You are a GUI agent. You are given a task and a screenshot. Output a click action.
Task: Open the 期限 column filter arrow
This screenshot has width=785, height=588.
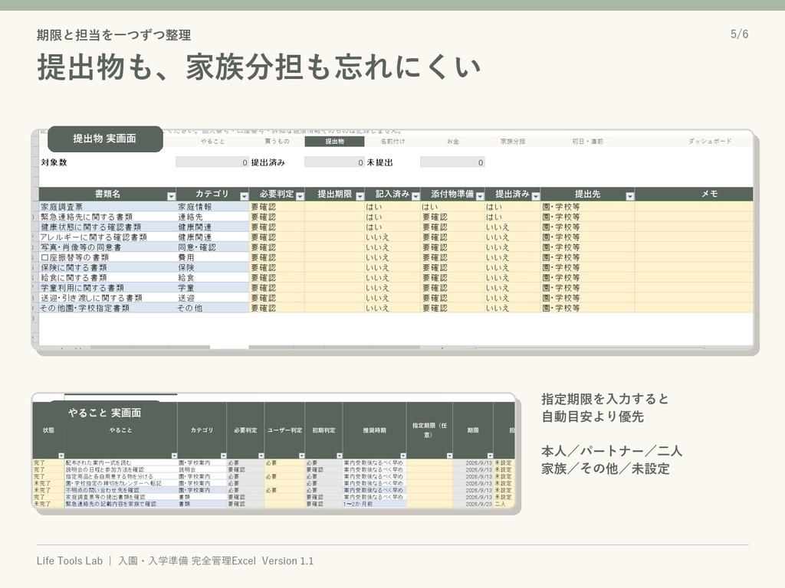coord(490,456)
